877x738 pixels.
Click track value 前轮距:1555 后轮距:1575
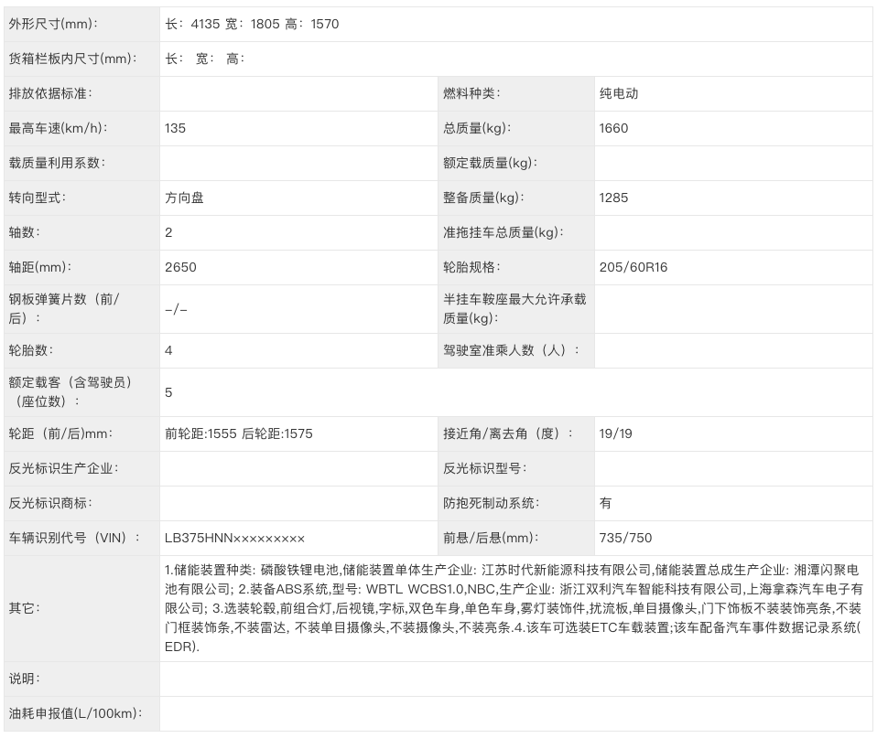coord(239,433)
